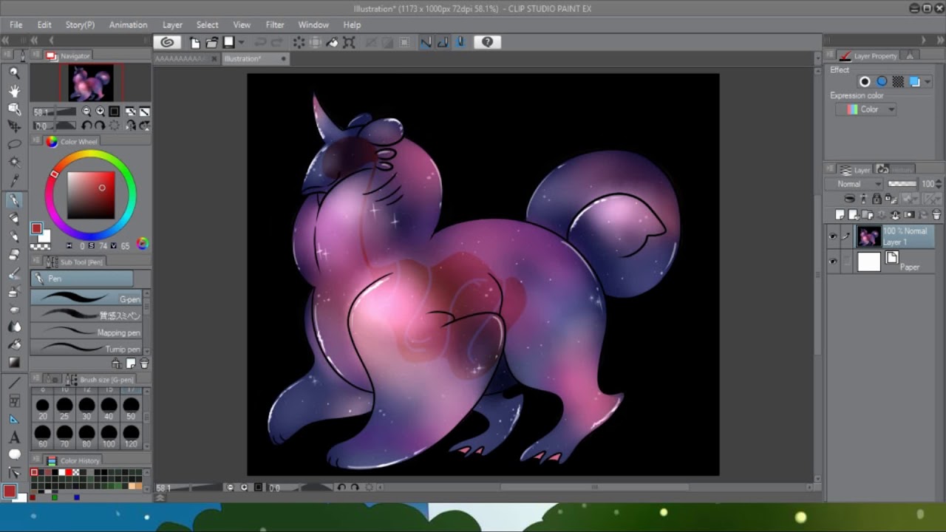This screenshot has width=946, height=532.
Task: Choose the Gradient tool
Action: pyautogui.click(x=14, y=362)
